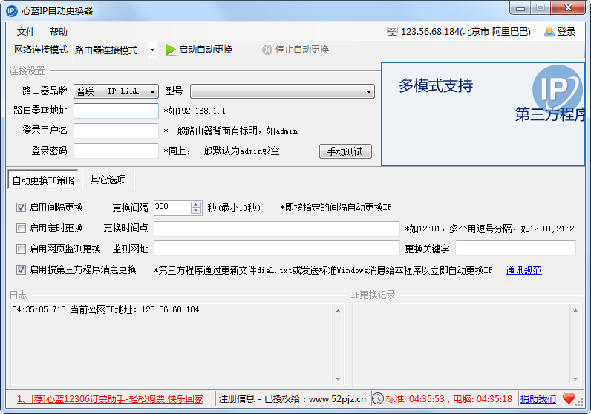Click the network computer icon beside IP address
Viewport: 591px width, 414px height.
pyautogui.click(x=392, y=31)
